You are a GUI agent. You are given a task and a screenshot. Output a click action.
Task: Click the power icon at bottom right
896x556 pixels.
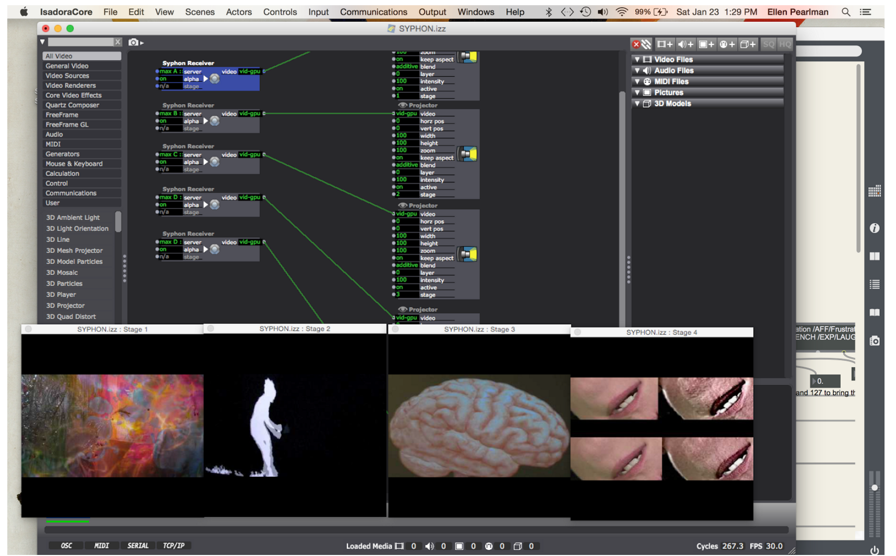point(875,550)
